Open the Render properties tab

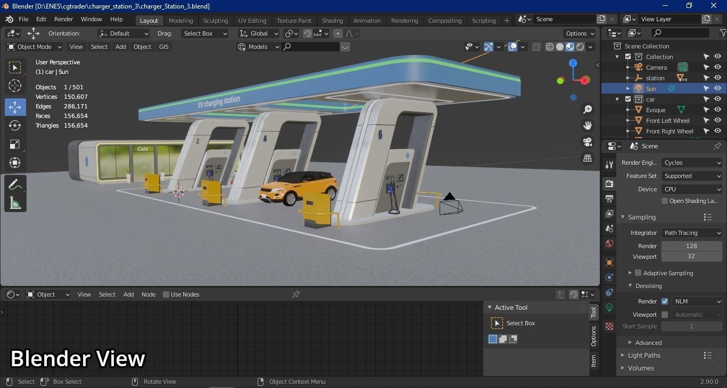pos(609,183)
